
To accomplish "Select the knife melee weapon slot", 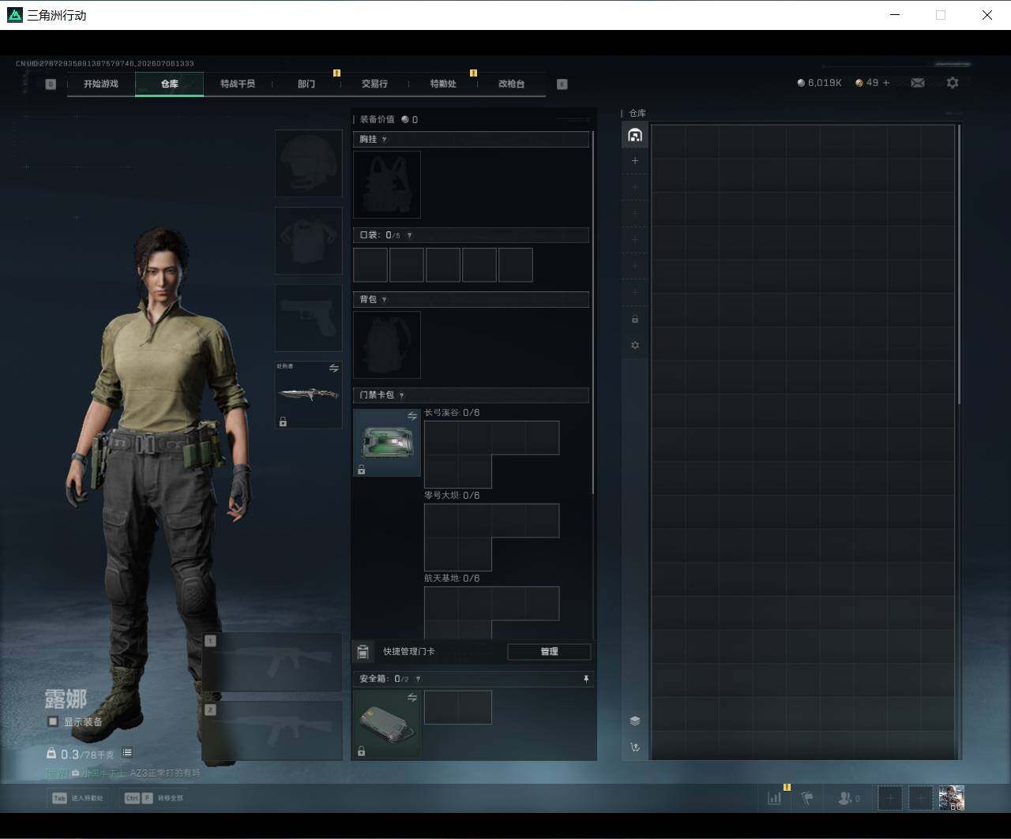I will pyautogui.click(x=308, y=395).
